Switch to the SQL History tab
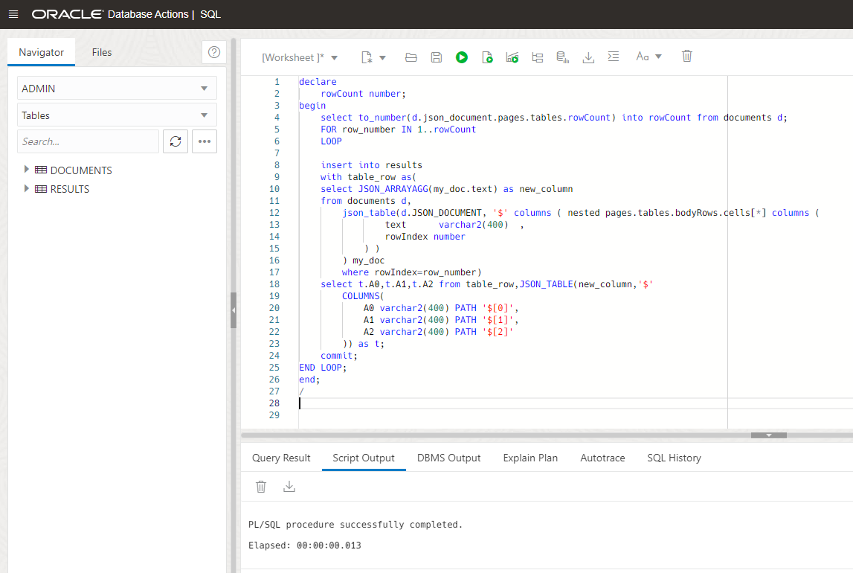The image size is (853, 573). [674, 458]
